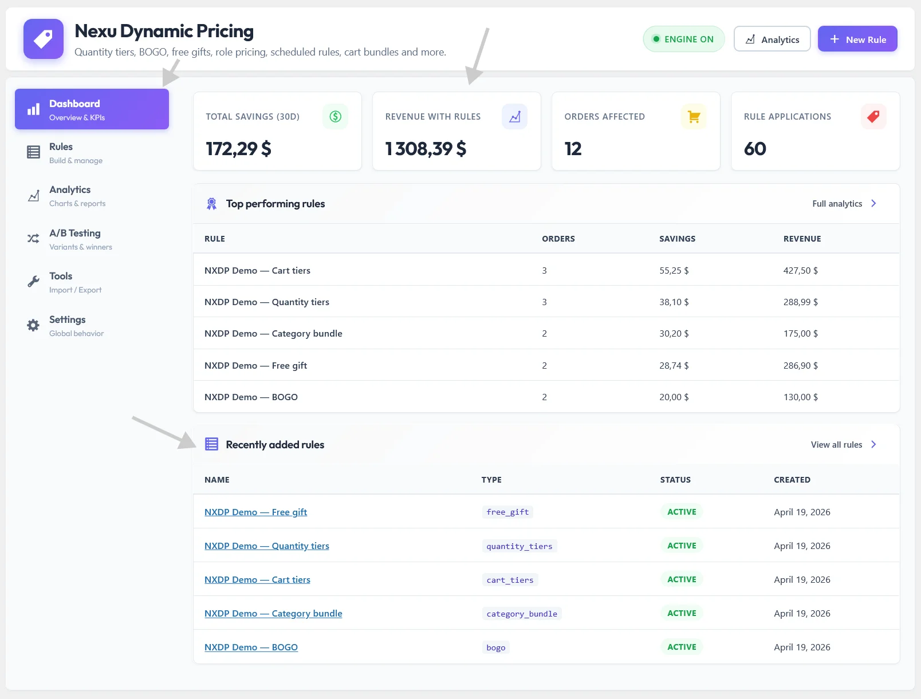Click the chevron next to Full analytics

click(x=873, y=203)
